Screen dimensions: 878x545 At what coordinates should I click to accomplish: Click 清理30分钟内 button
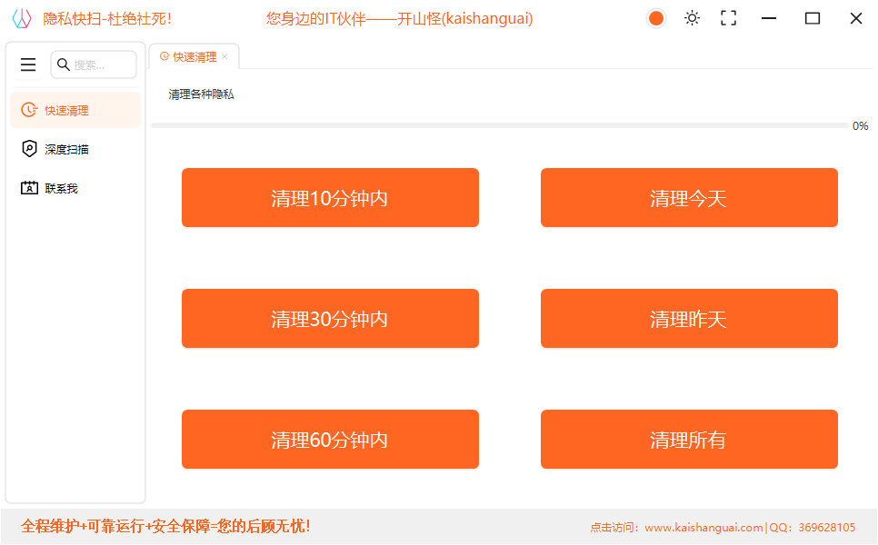330,319
